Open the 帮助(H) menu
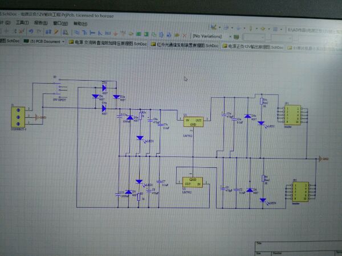 click(x=80, y=23)
